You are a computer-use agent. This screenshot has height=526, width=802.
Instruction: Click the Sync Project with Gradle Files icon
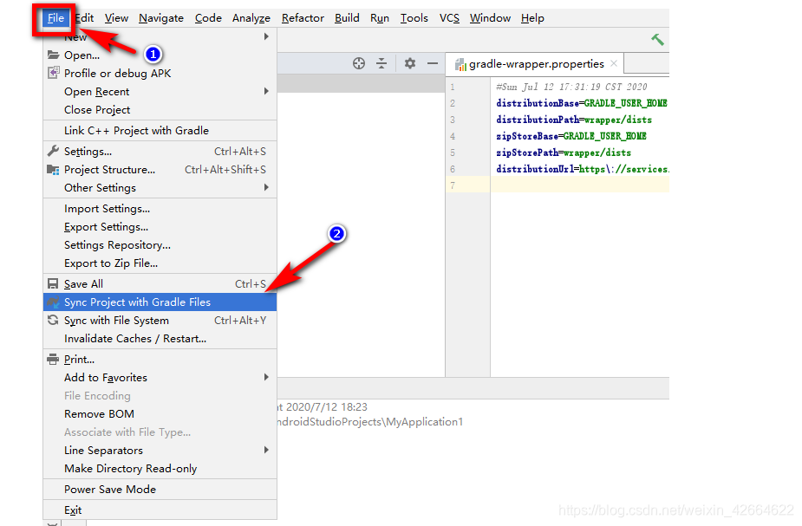[53, 302]
